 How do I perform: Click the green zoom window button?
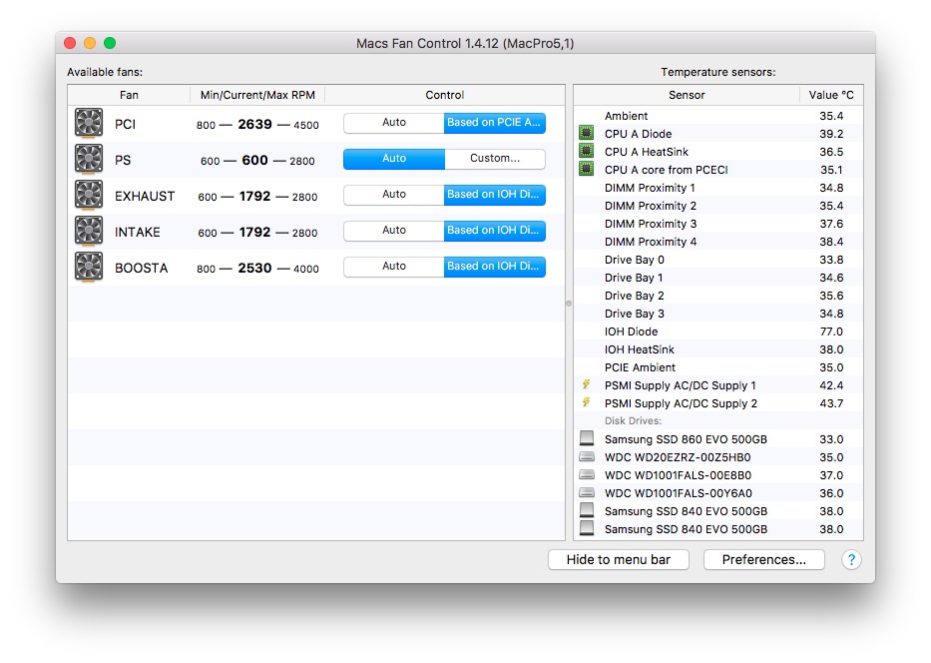click(x=110, y=43)
